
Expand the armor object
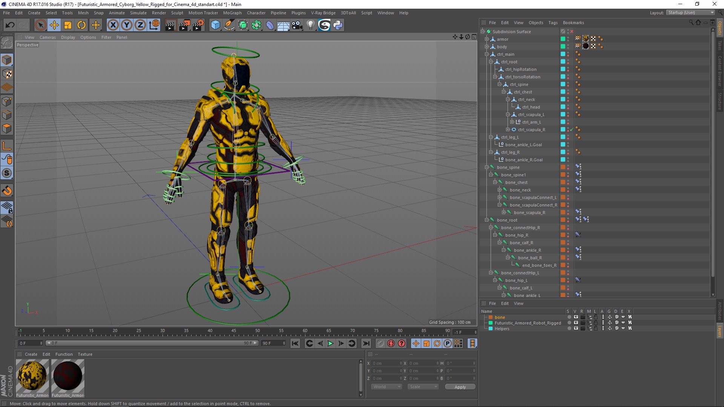(487, 39)
